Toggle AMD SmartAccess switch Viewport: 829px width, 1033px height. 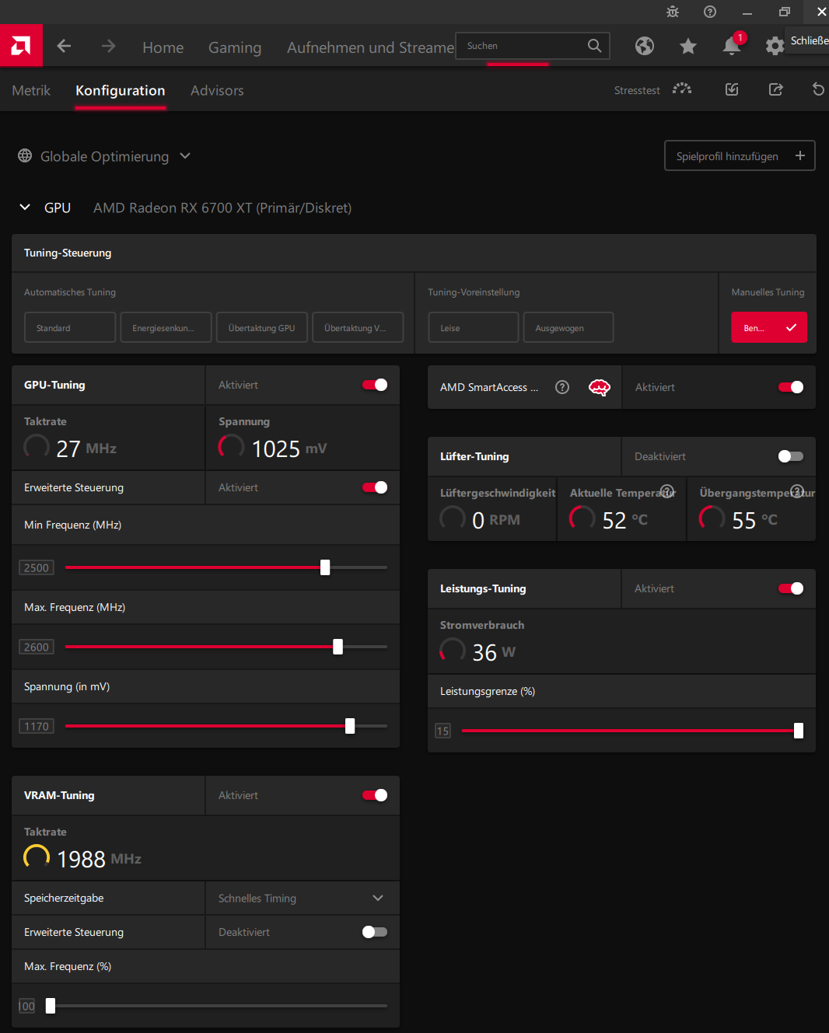(x=791, y=387)
